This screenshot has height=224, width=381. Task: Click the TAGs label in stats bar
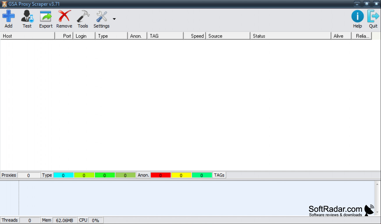(x=219, y=175)
